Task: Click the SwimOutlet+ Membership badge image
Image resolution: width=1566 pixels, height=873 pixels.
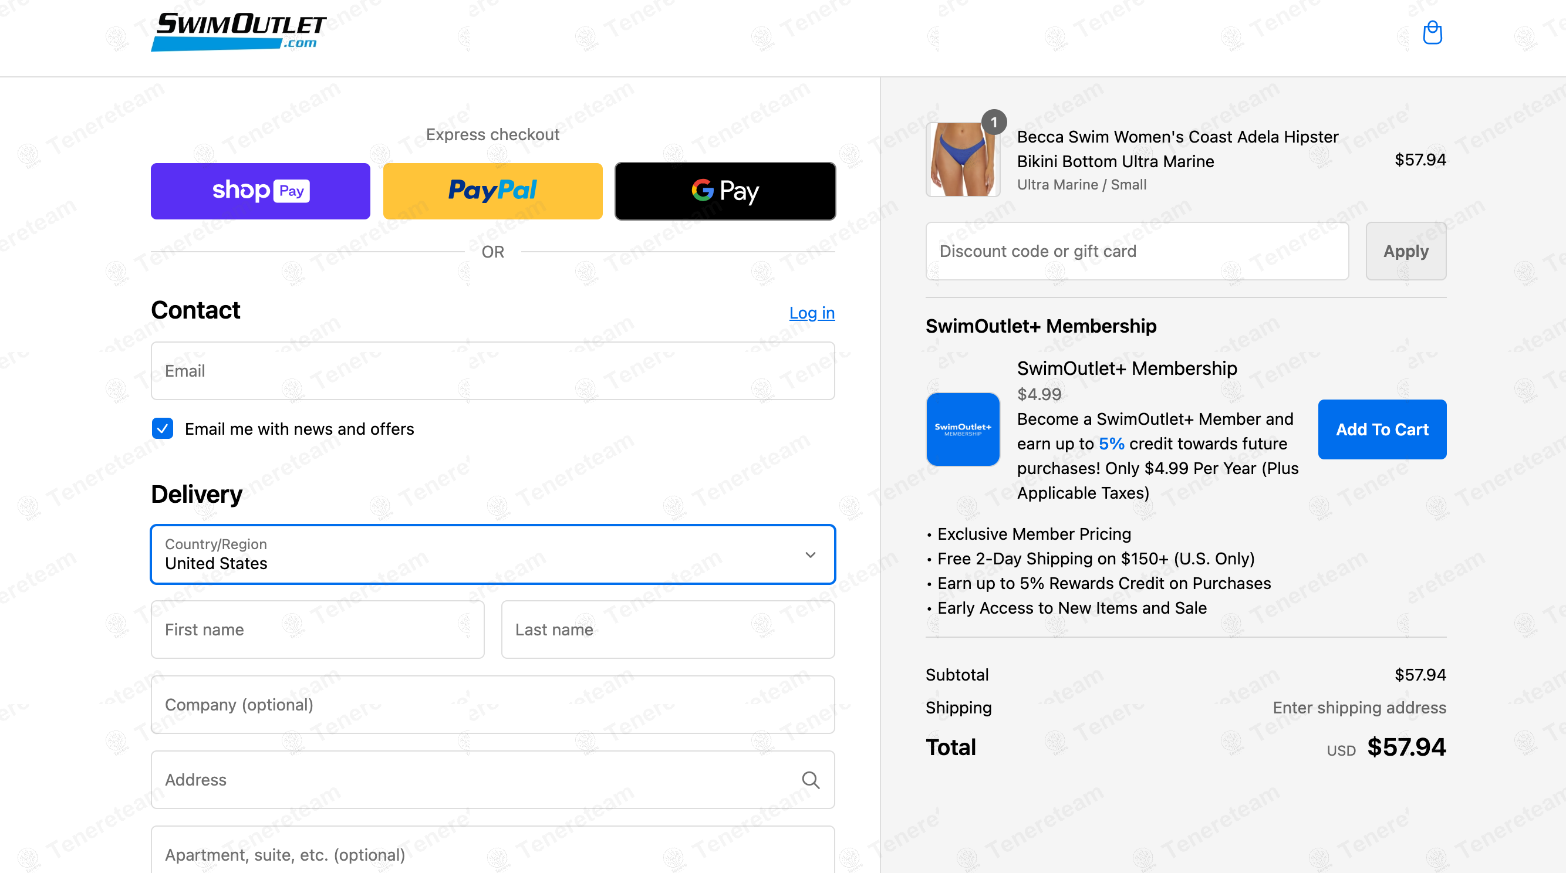Action: coord(963,429)
